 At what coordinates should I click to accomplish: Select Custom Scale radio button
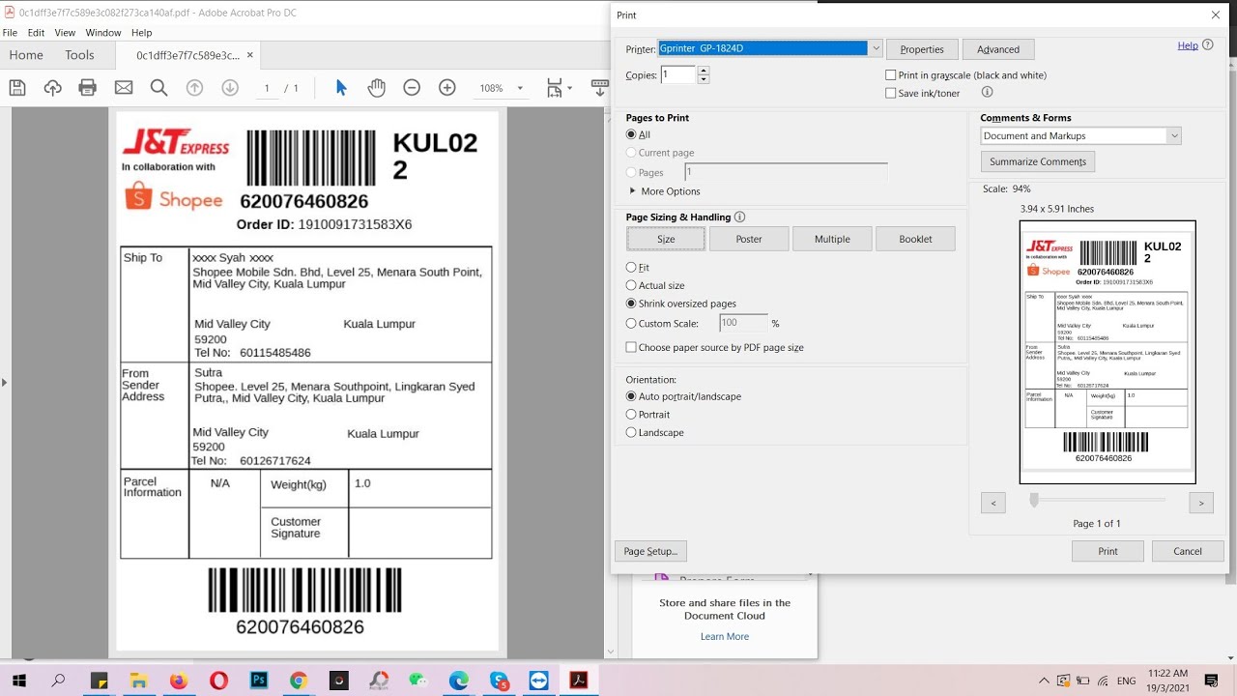(631, 324)
